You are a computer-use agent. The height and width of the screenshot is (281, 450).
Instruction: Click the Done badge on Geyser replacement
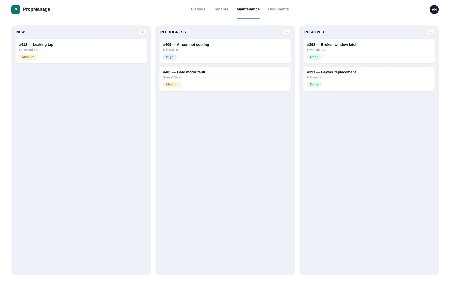(314, 85)
